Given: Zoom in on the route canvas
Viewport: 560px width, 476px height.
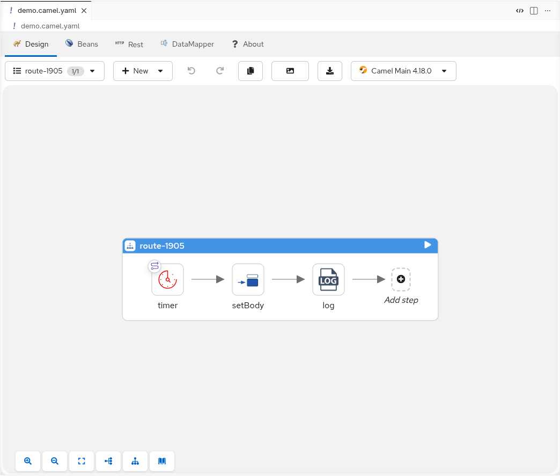Looking at the screenshot, I should (27, 461).
